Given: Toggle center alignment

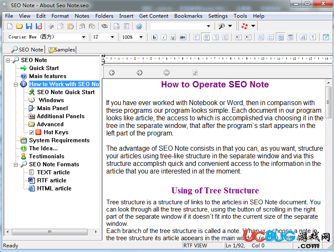Looking at the screenshot, I should point(206,37).
